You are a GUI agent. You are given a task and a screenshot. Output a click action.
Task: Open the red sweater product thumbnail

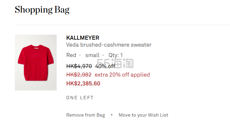coord(36,62)
